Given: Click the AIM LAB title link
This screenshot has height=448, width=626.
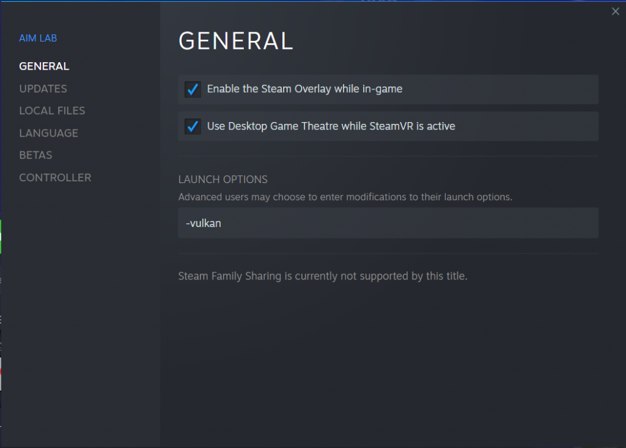Looking at the screenshot, I should (x=38, y=38).
